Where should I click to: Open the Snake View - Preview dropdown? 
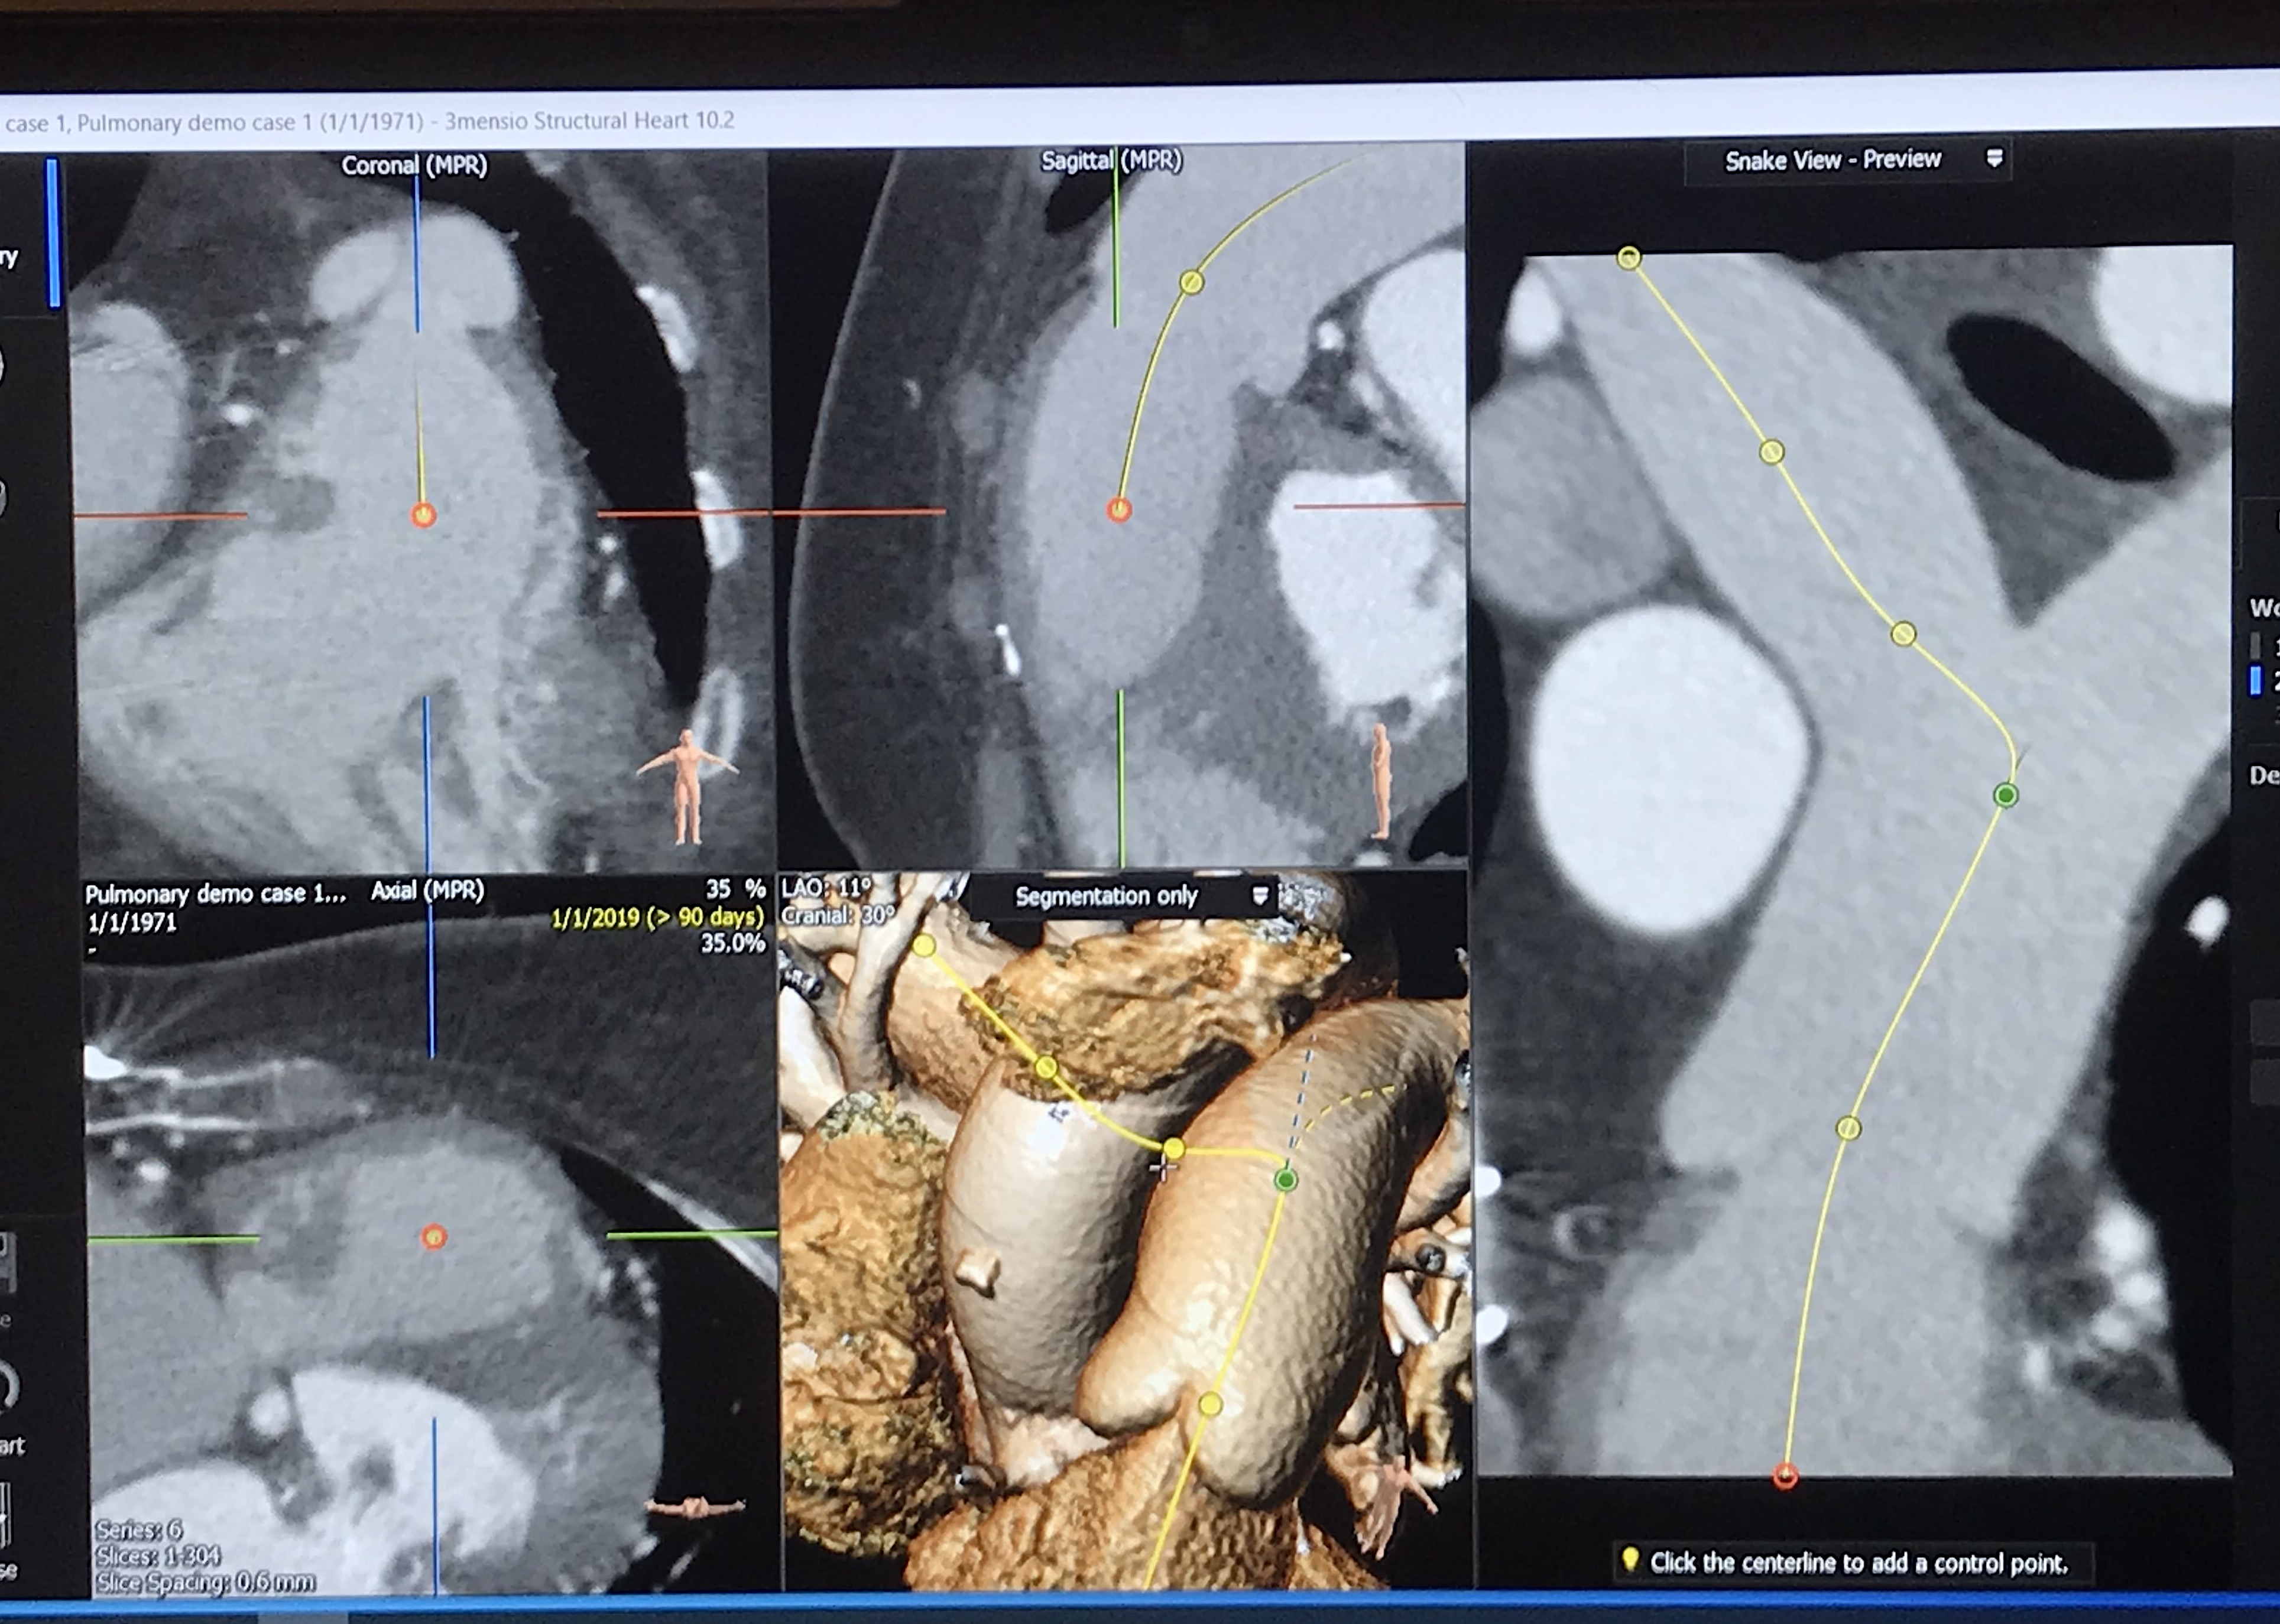click(x=1832, y=161)
